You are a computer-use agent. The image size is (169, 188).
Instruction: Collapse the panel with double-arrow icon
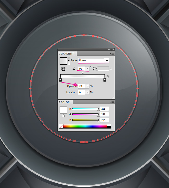pyautogui.click(x=109, y=50)
